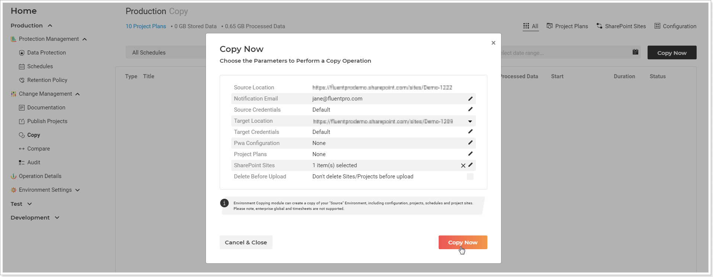Go to Home heading
713x277 pixels.
pos(24,11)
